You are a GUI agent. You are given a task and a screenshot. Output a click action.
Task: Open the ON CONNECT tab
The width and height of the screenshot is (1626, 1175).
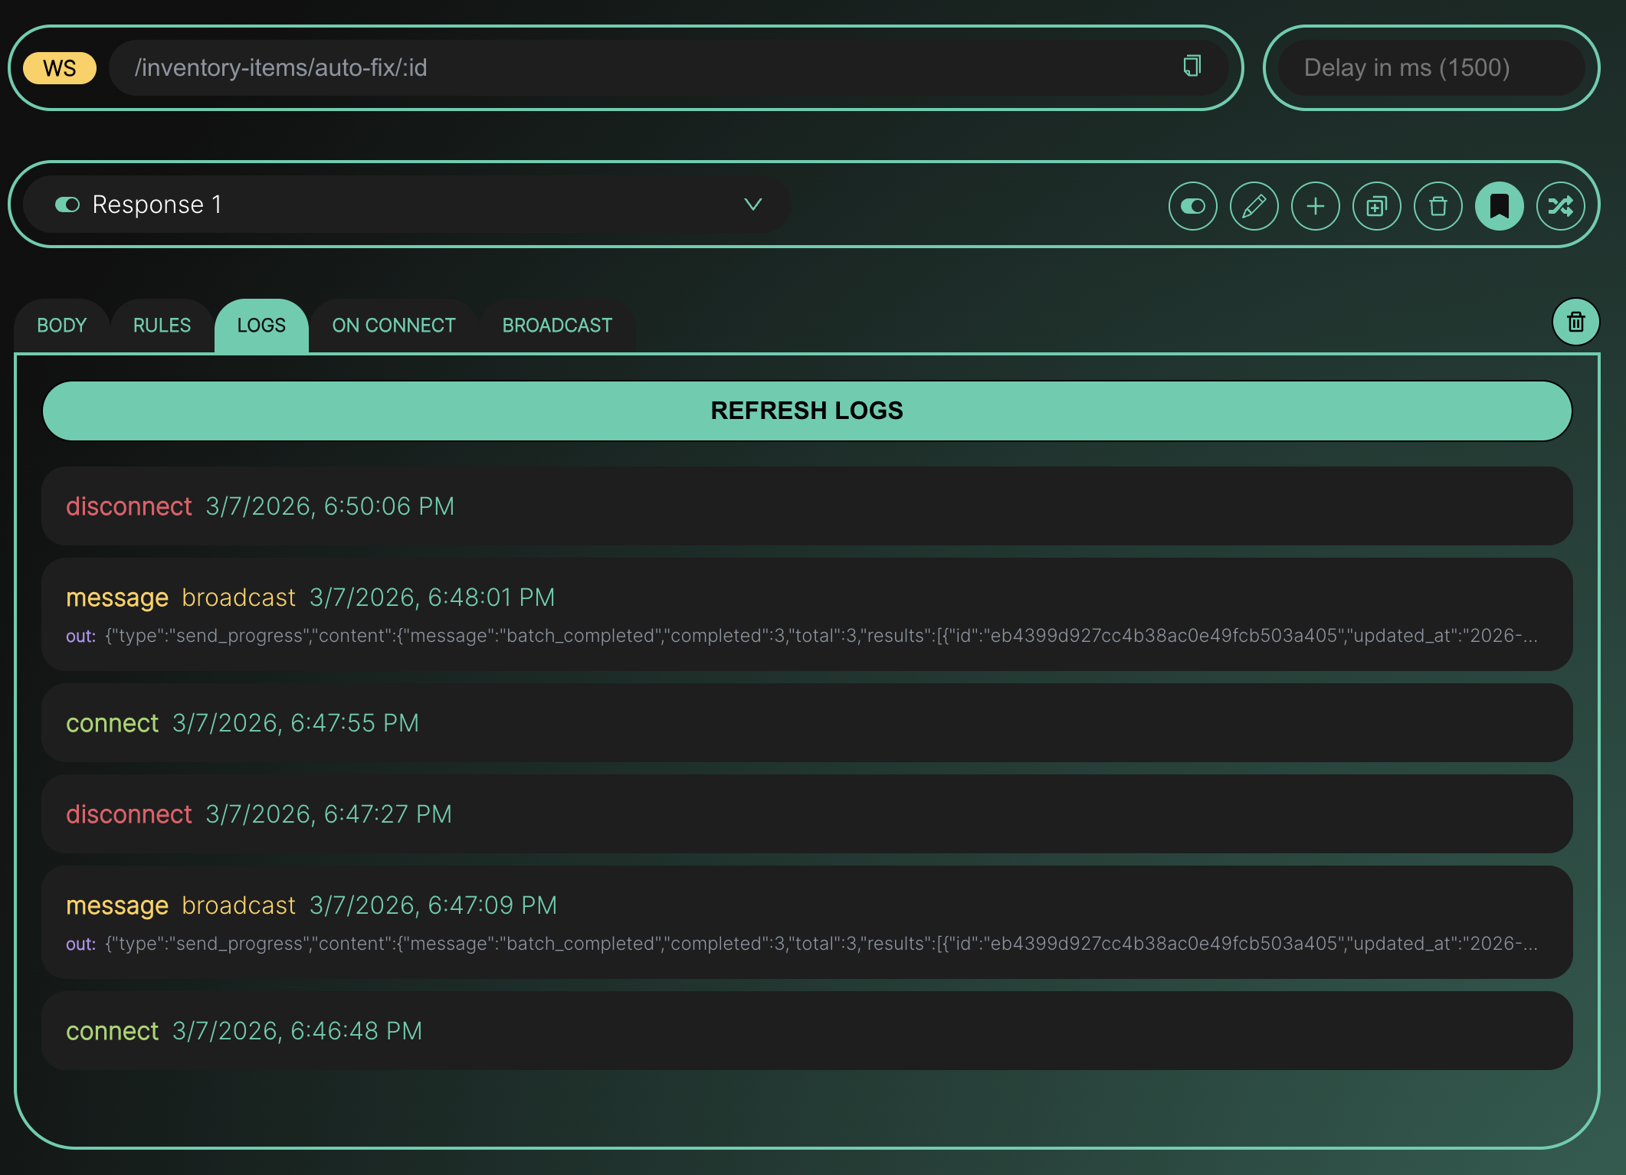[394, 326]
